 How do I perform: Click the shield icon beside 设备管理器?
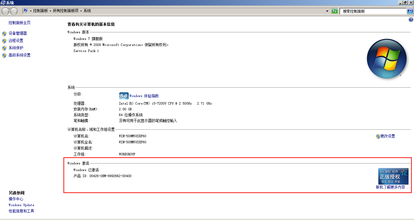pyautogui.click(x=4, y=34)
